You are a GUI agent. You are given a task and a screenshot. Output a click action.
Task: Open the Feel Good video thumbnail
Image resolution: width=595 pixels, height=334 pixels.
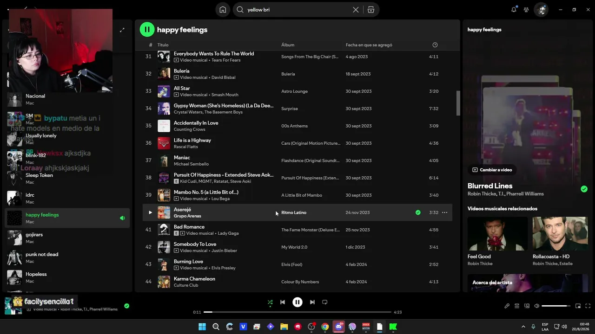497,233
